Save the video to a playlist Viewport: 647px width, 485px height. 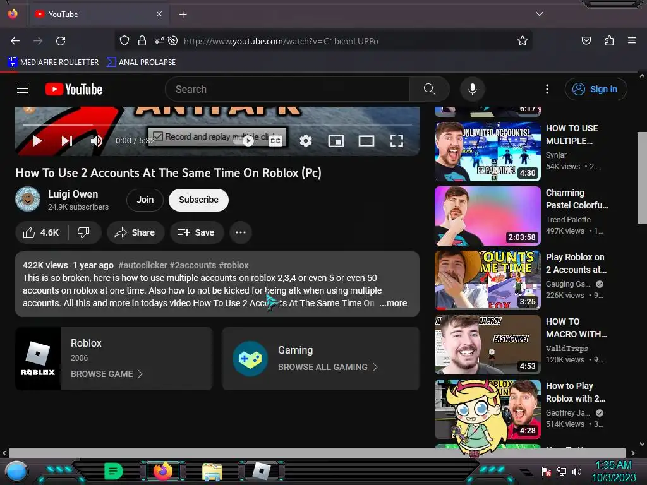[197, 232]
